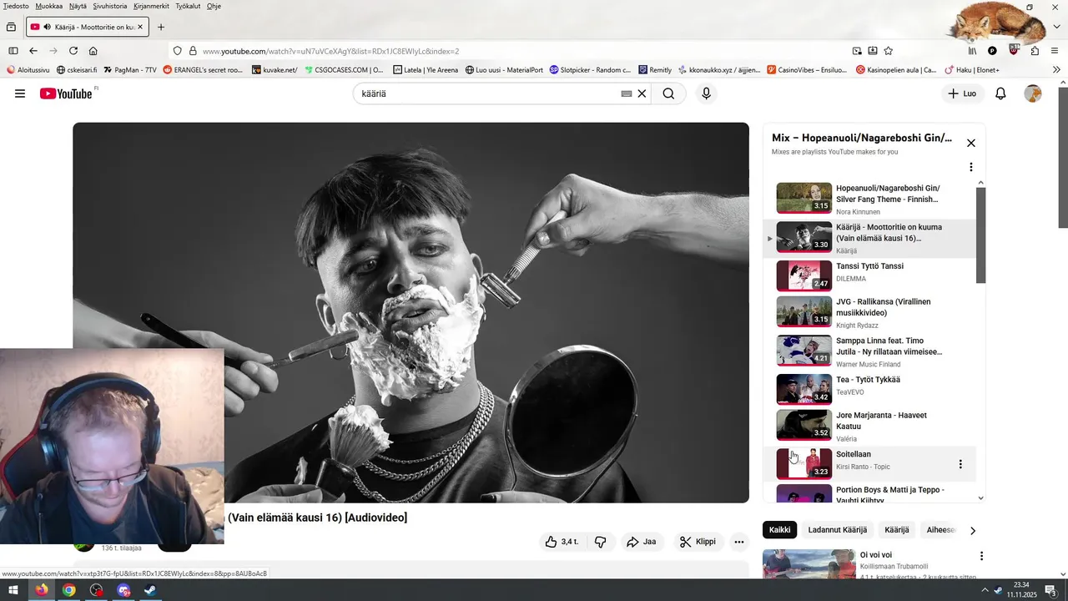Viewport: 1068px width, 601px height.
Task: Dislike the video with thumbs down
Action: coord(601,542)
